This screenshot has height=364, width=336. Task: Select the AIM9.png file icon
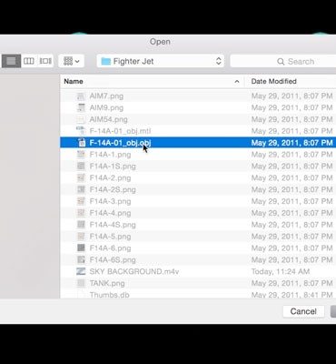[81, 107]
